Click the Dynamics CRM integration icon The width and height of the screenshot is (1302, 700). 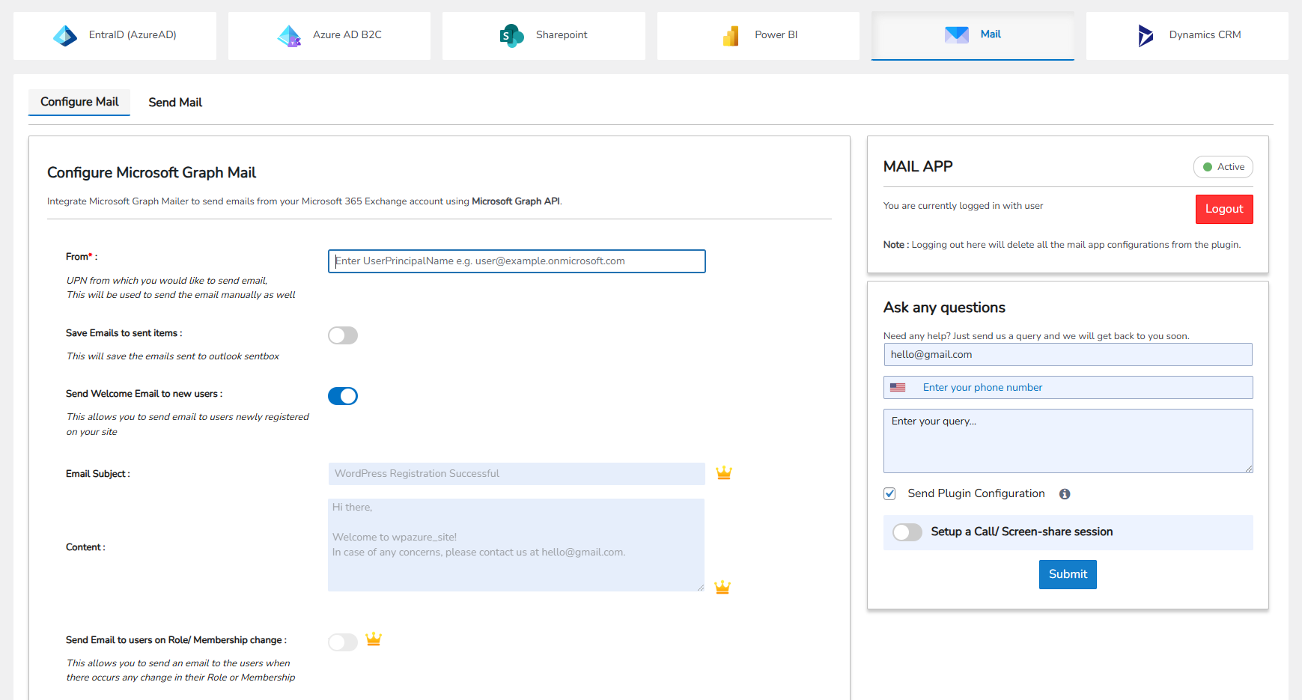(x=1145, y=34)
